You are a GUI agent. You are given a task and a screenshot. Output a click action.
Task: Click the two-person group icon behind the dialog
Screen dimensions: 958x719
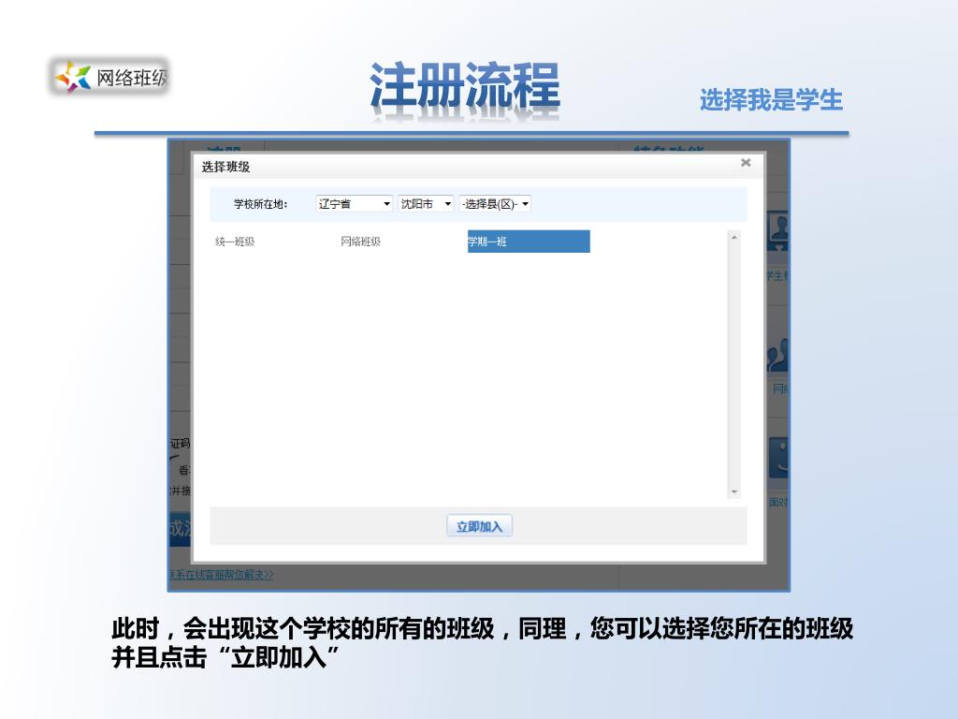(777, 356)
